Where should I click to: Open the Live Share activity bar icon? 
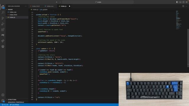pyautogui.click(x=3, y=41)
